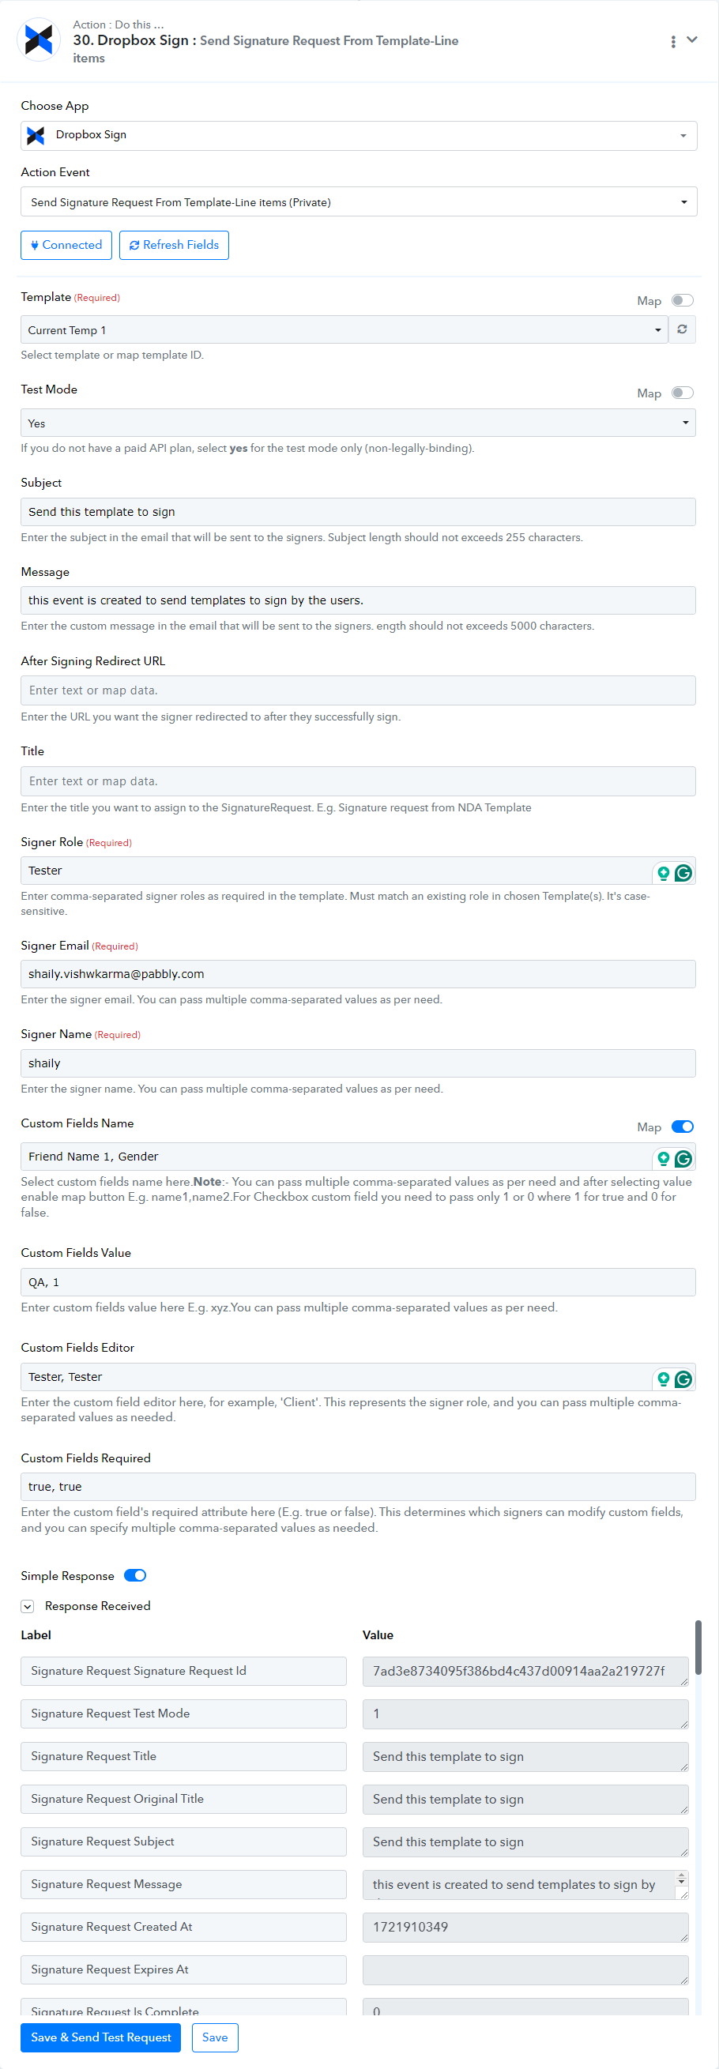Open the Action Event dropdown
719x2069 pixels.
[x=358, y=202]
